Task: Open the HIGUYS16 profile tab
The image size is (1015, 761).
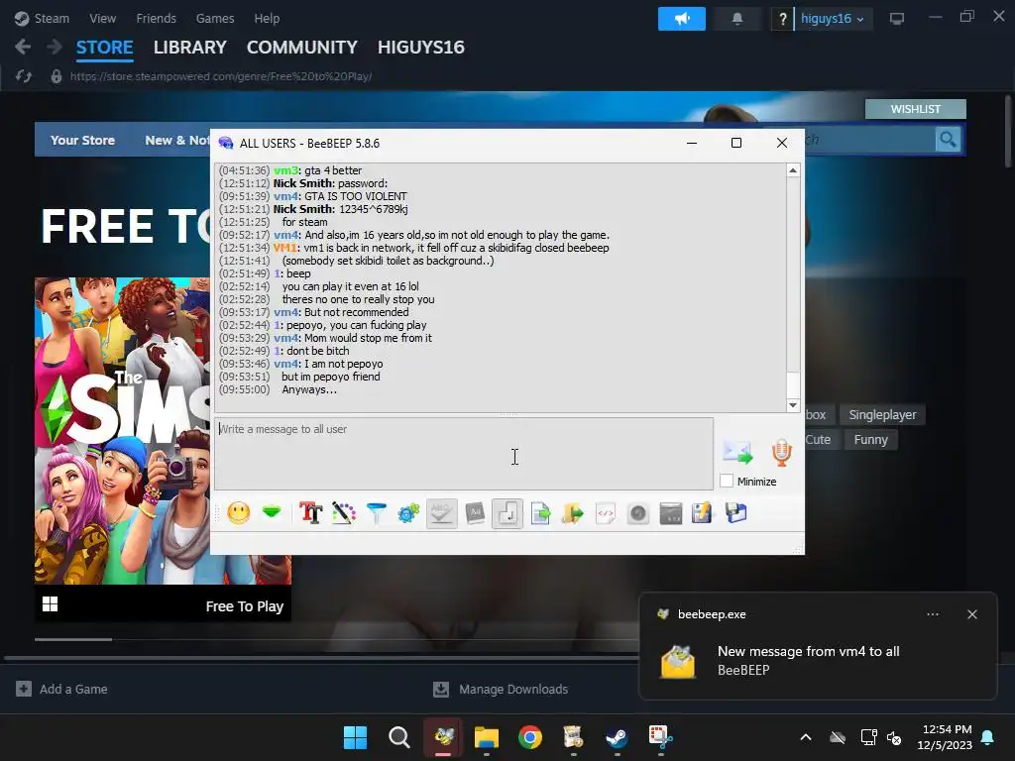Action: click(420, 48)
